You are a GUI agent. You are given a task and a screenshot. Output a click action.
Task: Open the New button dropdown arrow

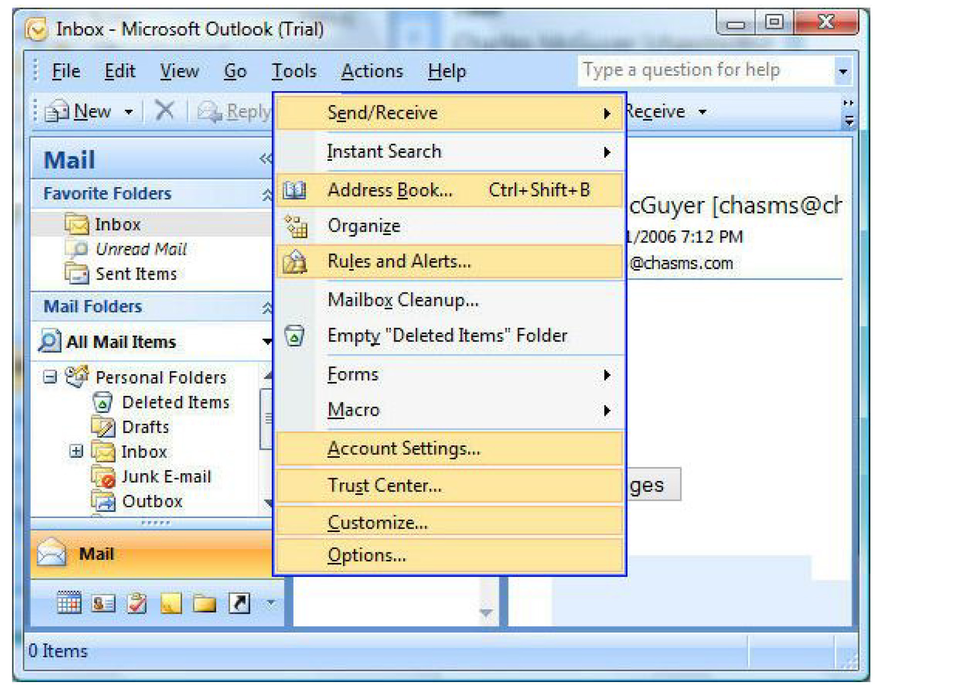[x=129, y=112]
